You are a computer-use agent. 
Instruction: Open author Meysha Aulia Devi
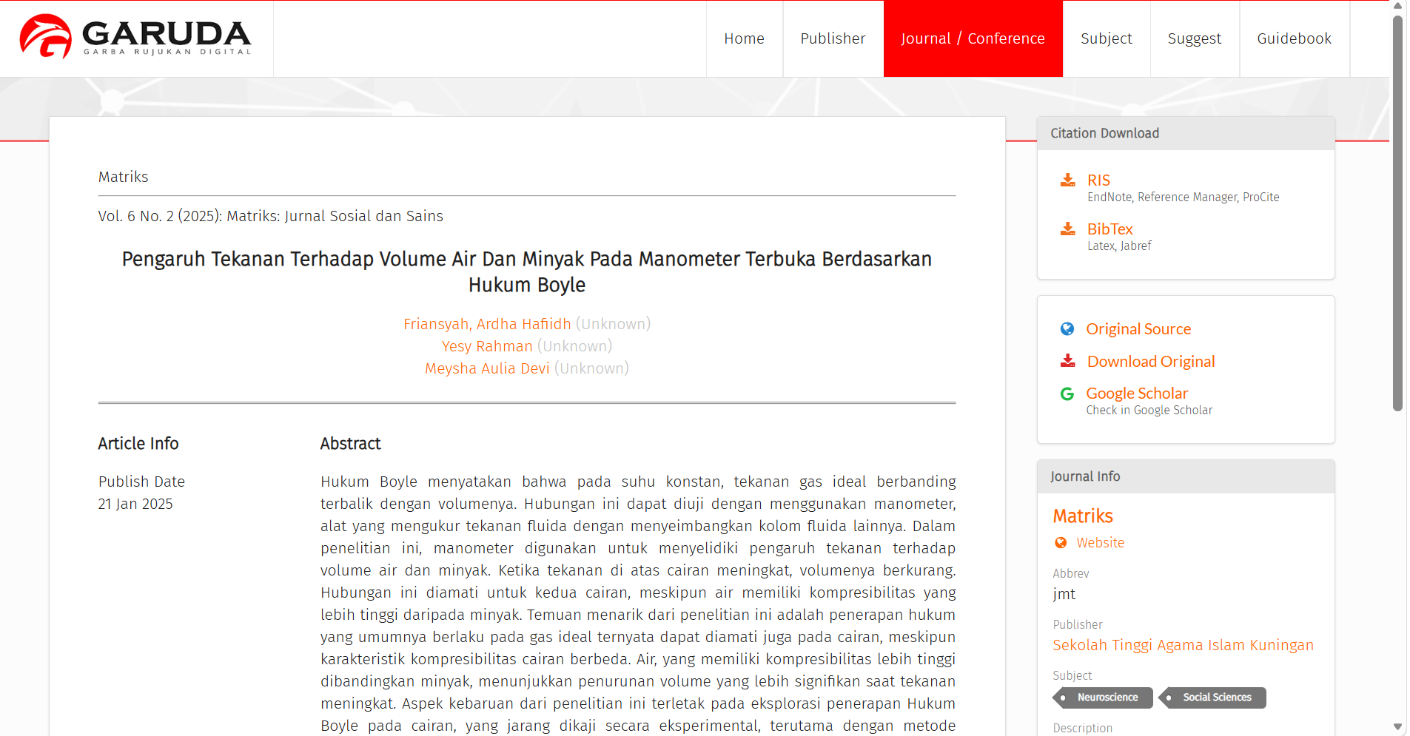click(x=487, y=368)
